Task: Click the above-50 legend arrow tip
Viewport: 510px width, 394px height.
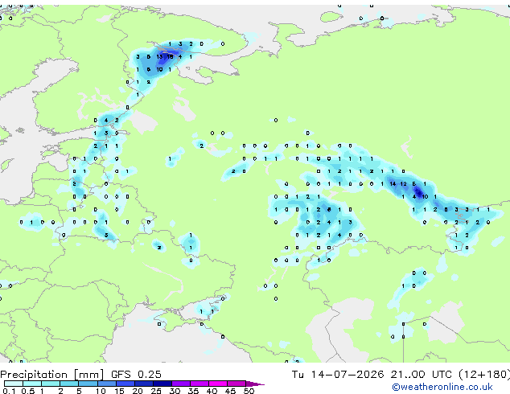Action: click(x=255, y=384)
